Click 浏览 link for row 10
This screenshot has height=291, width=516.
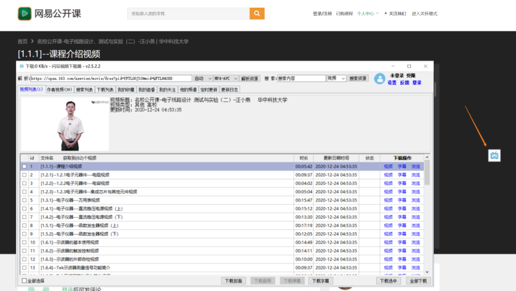(416, 242)
